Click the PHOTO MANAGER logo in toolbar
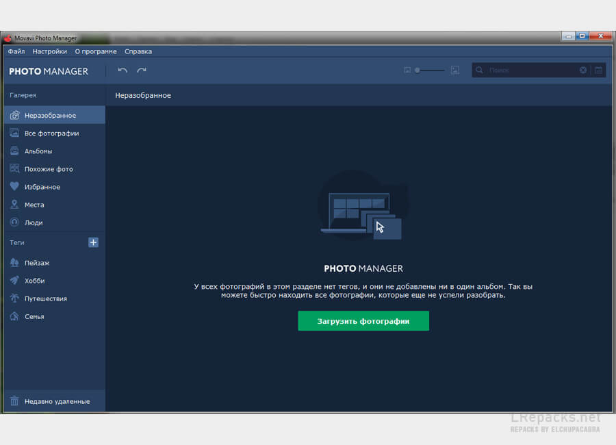Image resolution: width=616 pixels, height=445 pixels. 49,71
